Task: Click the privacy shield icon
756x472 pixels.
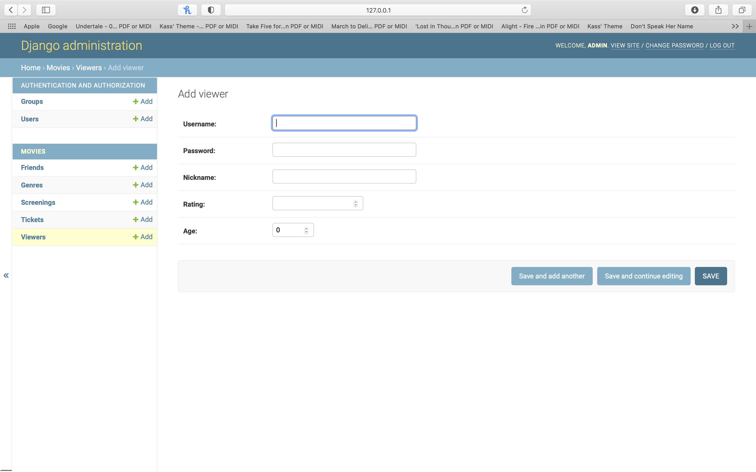Action: coord(211,10)
